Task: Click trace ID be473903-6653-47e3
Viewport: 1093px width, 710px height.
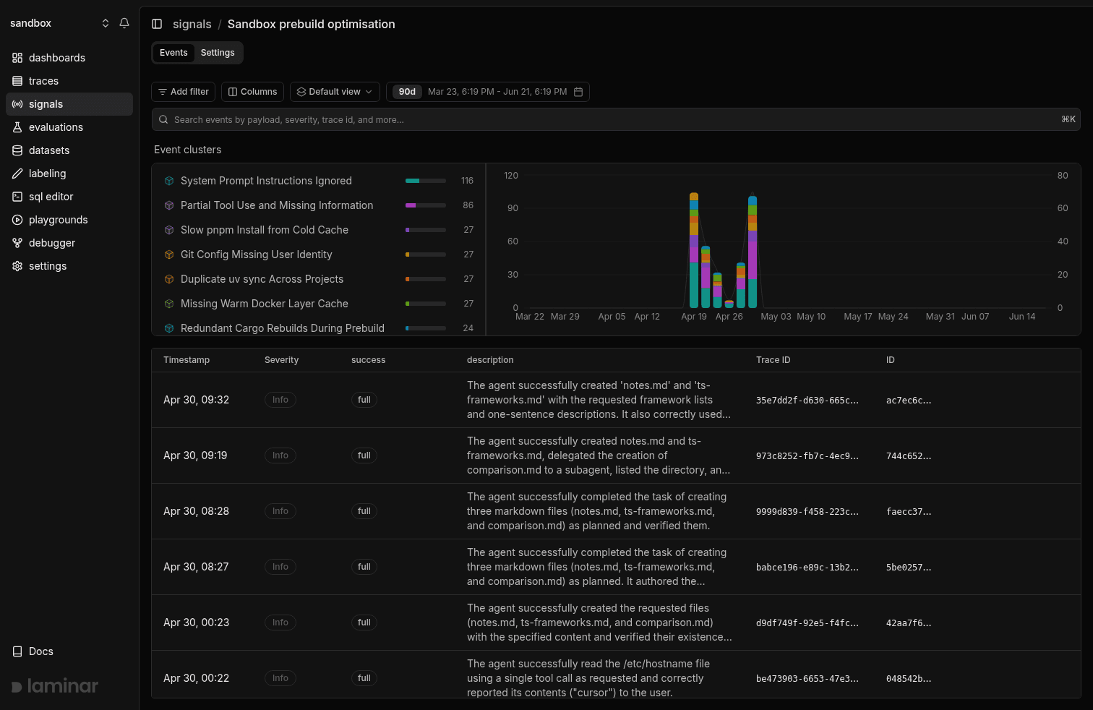Action: click(807, 678)
